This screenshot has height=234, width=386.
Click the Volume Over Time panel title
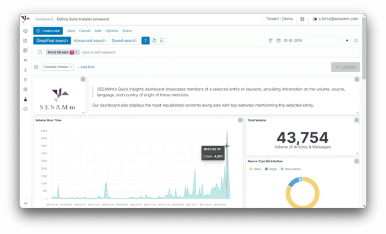(48, 120)
